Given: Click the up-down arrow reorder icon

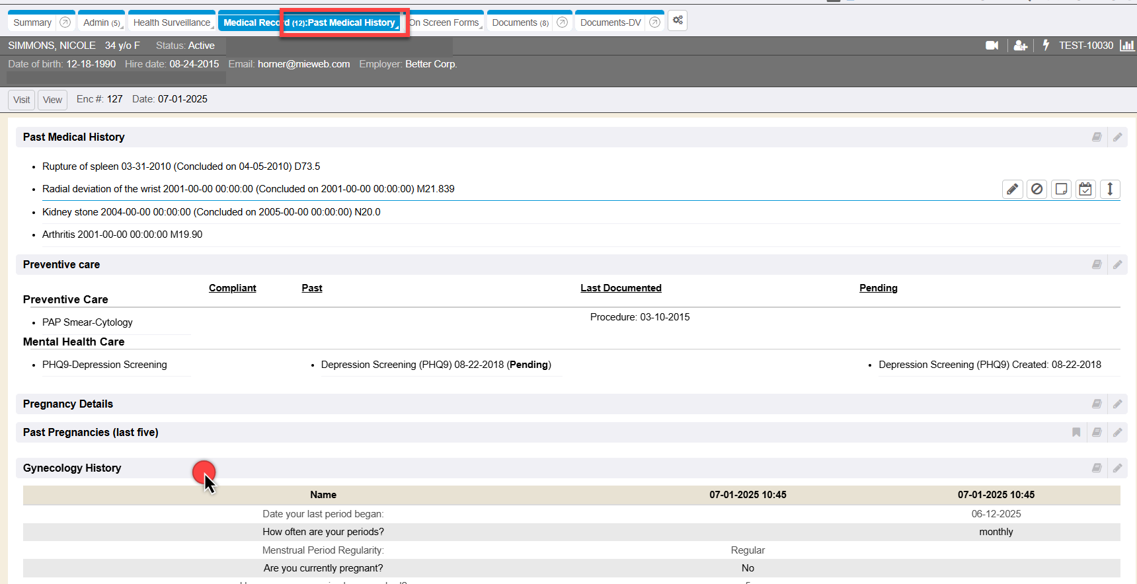Looking at the screenshot, I should click(1110, 190).
